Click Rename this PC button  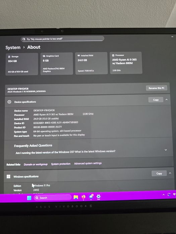coord(157,88)
